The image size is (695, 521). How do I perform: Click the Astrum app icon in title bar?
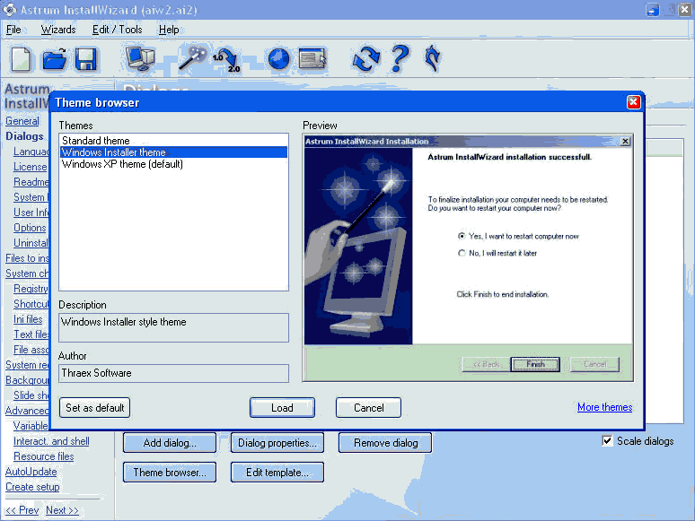point(10,10)
